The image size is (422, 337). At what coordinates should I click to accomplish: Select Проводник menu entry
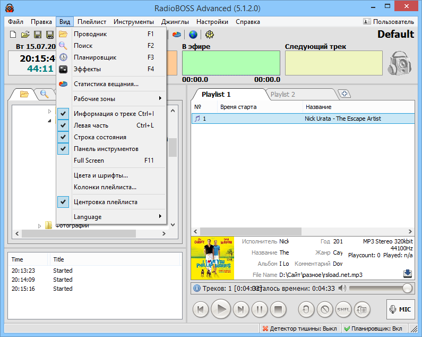(x=111, y=34)
